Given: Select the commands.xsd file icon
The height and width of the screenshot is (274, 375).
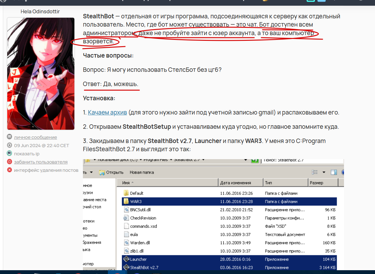Looking at the screenshot, I should click(x=126, y=226).
